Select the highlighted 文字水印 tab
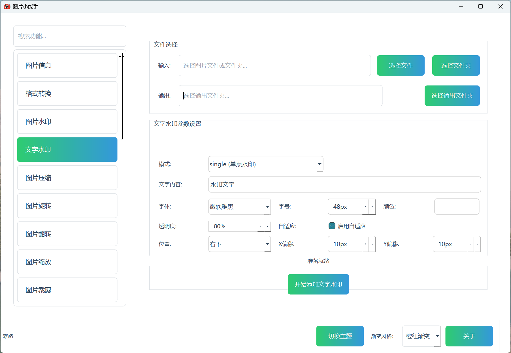Image resolution: width=511 pixels, height=353 pixels. pyautogui.click(x=67, y=150)
